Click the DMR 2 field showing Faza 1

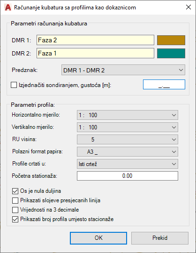tap(95, 53)
